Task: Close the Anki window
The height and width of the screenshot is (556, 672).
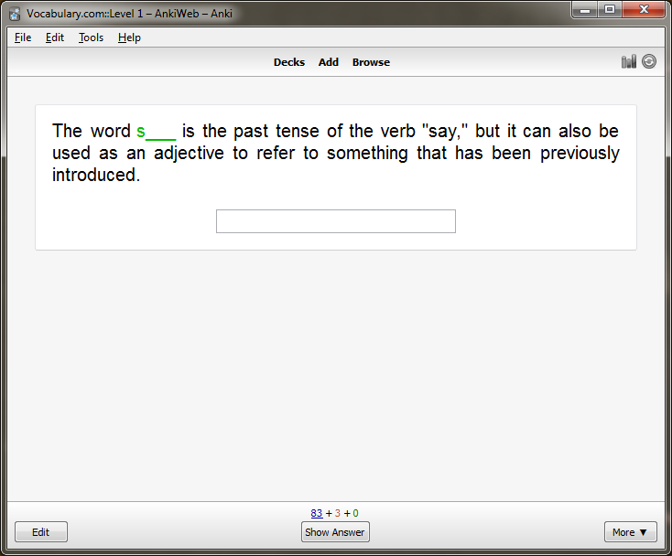Action: [x=644, y=10]
